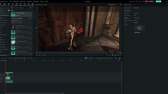Open the Stickers panel icon
Viewport: 168px width, 94px height.
click(x=29, y=4)
